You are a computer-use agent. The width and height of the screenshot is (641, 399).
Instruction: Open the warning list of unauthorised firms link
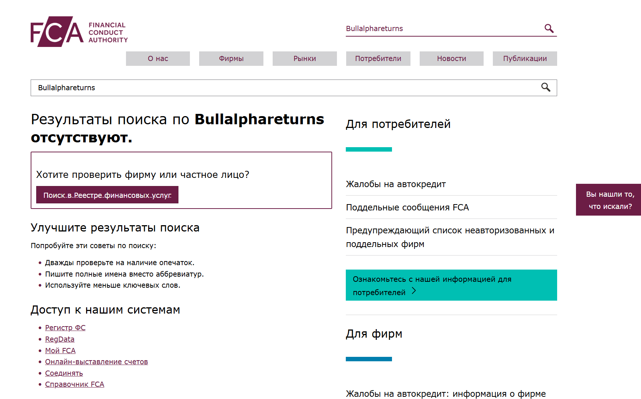point(450,237)
